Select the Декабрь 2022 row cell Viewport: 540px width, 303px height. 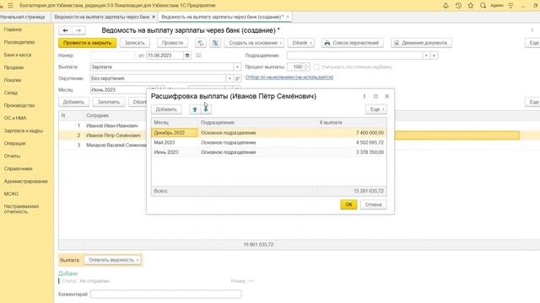pyautogui.click(x=175, y=133)
